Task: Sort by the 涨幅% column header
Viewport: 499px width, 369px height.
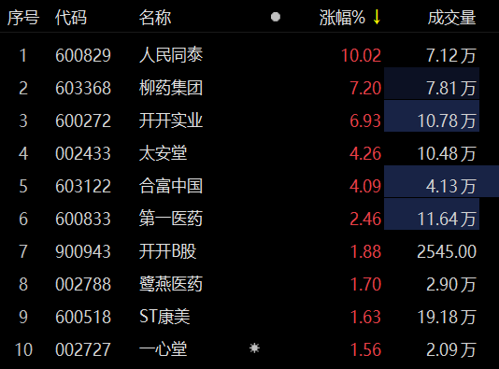Action: 342,18
